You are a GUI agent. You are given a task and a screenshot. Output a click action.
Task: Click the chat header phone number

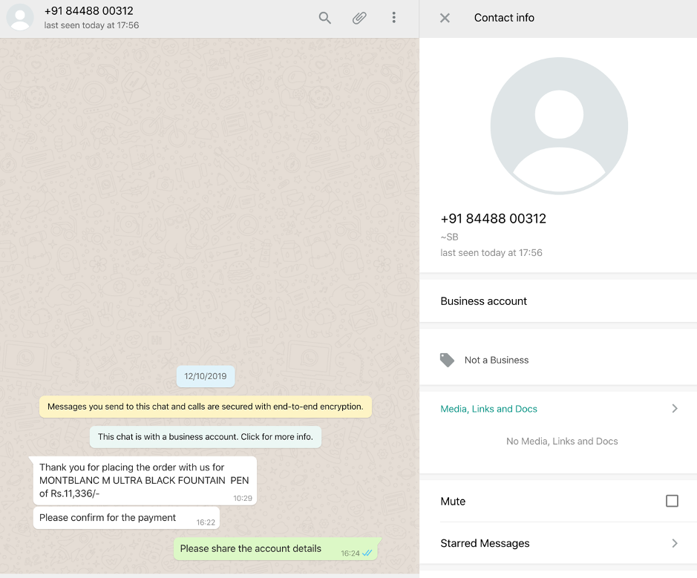pos(89,10)
